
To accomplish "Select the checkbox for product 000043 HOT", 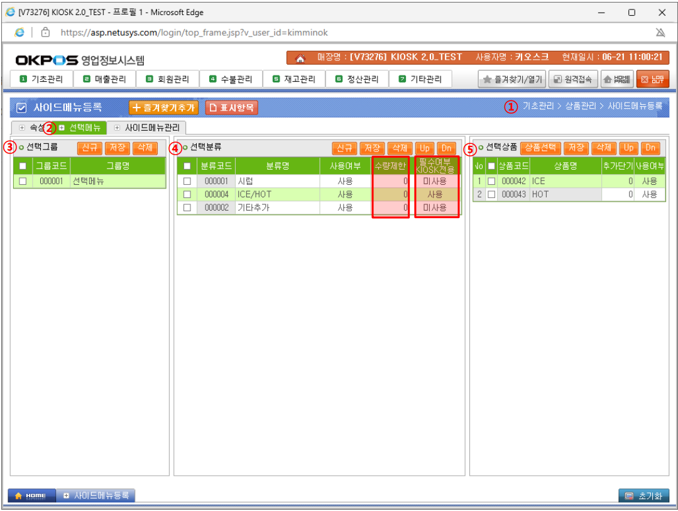I will (491, 195).
